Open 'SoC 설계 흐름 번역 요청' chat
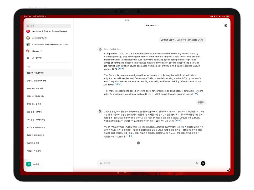 coord(36,127)
